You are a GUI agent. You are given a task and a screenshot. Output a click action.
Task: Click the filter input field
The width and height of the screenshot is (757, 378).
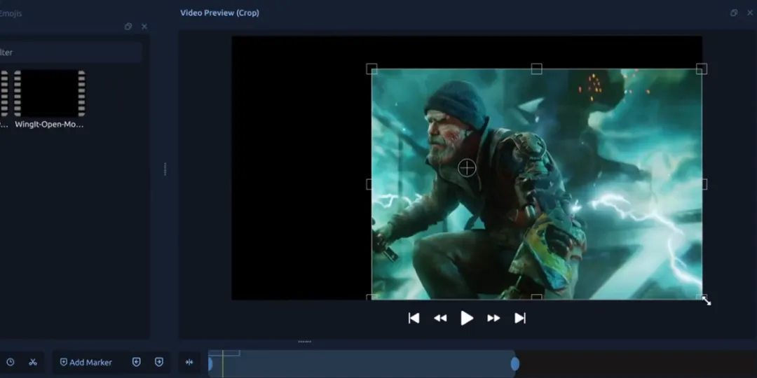pos(71,52)
